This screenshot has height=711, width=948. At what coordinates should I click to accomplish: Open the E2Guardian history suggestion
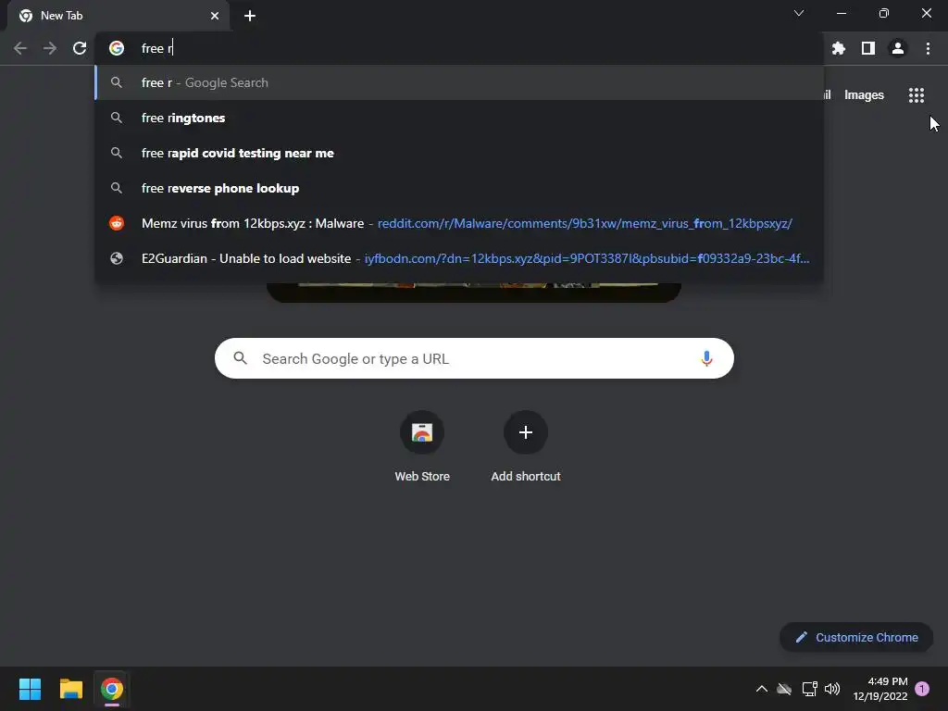pyautogui.click(x=459, y=258)
